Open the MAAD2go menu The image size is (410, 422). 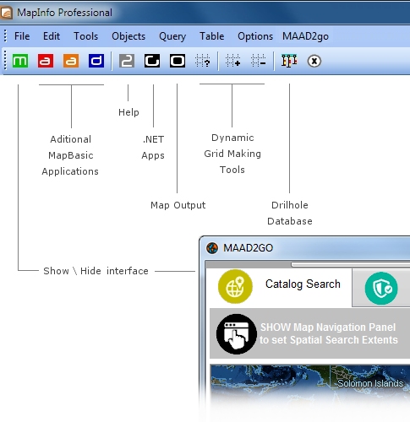tap(305, 36)
